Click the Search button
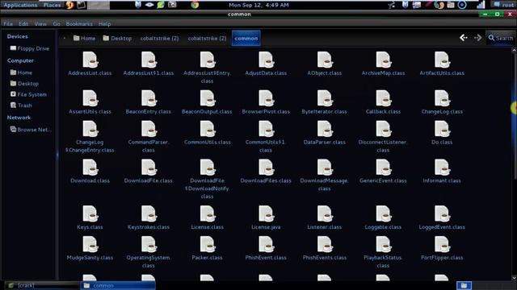This screenshot has width=517, height=290. pos(501,38)
